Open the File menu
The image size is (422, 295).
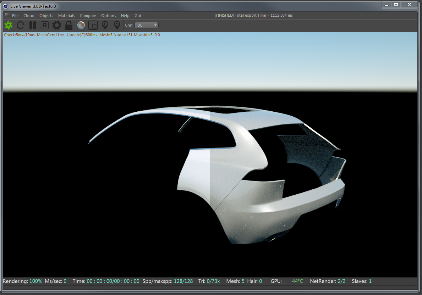click(x=15, y=16)
